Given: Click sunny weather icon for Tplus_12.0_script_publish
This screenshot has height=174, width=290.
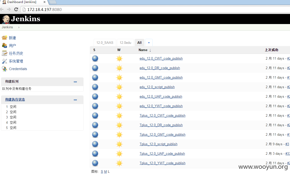Looking at the screenshot, I should [x=119, y=144].
